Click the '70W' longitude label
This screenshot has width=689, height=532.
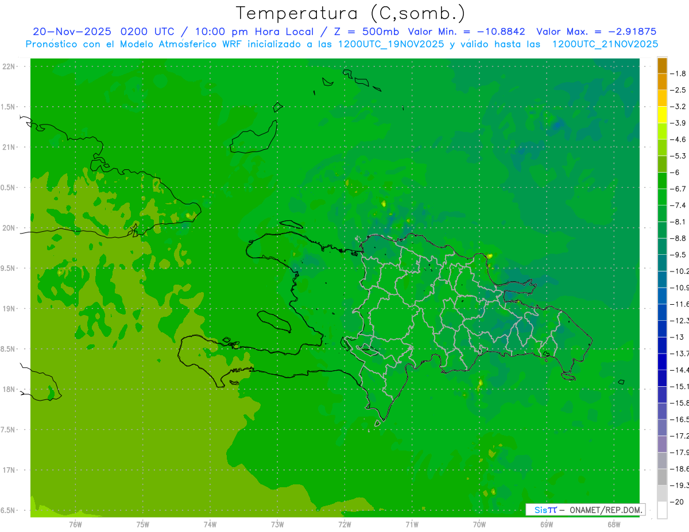coord(479,524)
